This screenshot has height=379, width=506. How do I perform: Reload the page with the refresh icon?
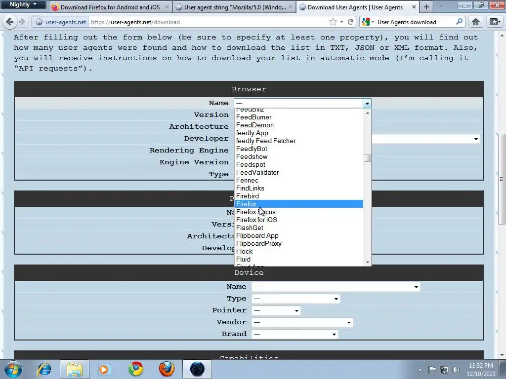(x=350, y=22)
